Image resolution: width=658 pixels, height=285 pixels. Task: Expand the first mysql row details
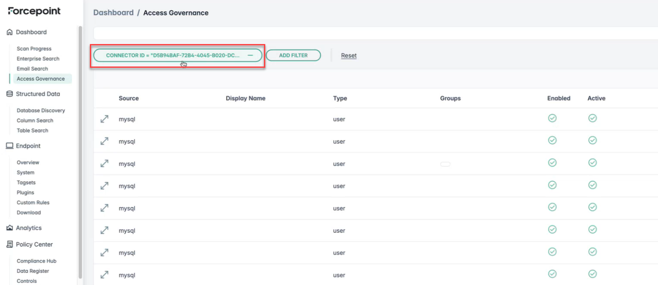(x=104, y=119)
